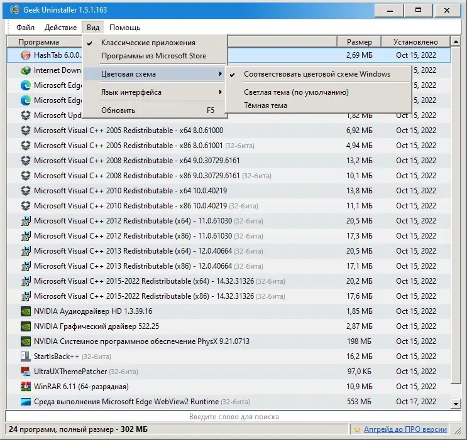Open the Помощь menu
The image size is (467, 440).
point(124,28)
